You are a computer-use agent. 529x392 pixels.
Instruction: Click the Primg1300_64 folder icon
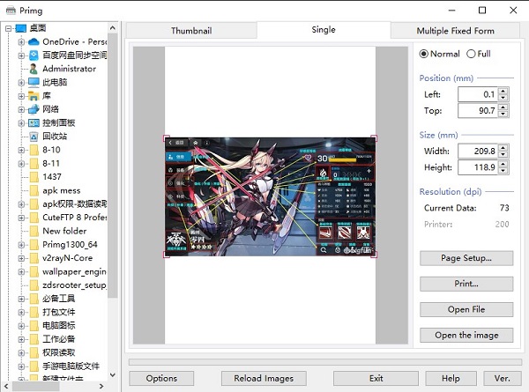(34, 245)
